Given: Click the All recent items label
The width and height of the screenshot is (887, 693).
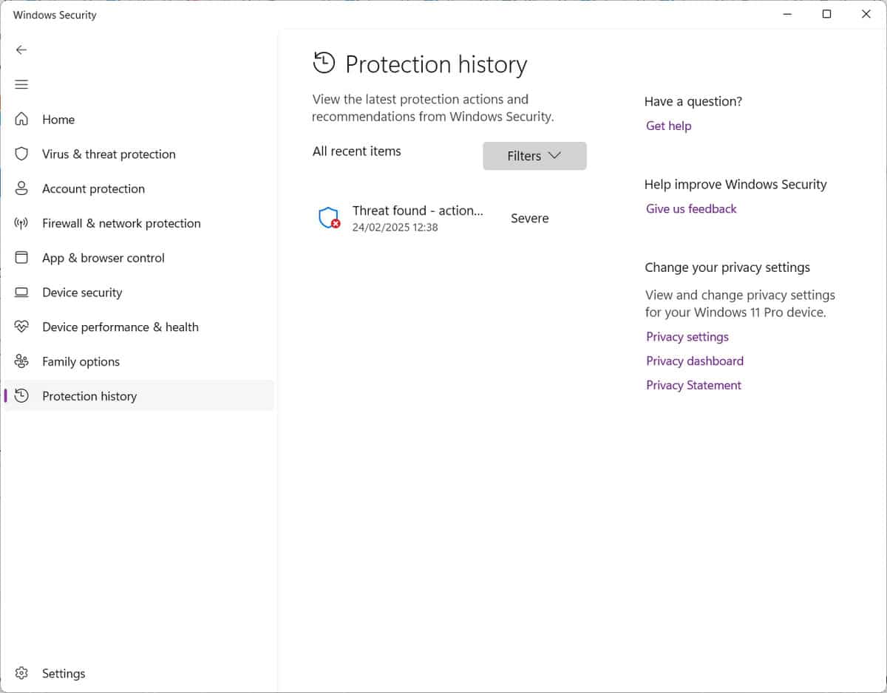Looking at the screenshot, I should coord(357,151).
